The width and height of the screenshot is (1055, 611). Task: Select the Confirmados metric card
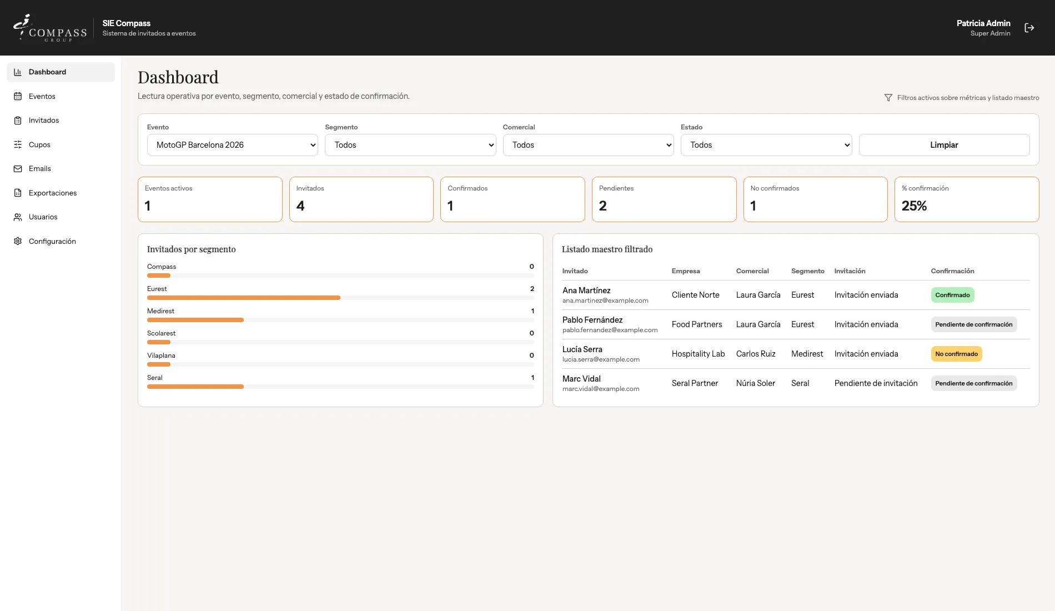pyautogui.click(x=513, y=199)
